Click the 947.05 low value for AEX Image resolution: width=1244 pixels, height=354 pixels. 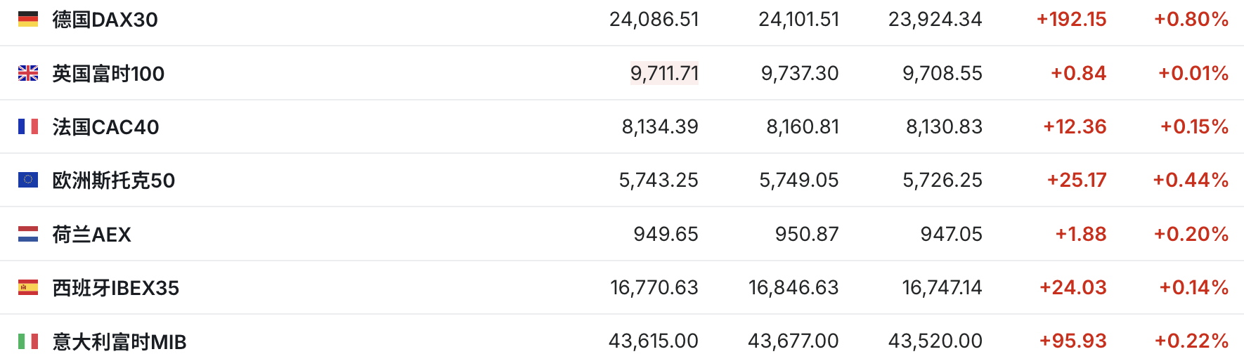951,234
